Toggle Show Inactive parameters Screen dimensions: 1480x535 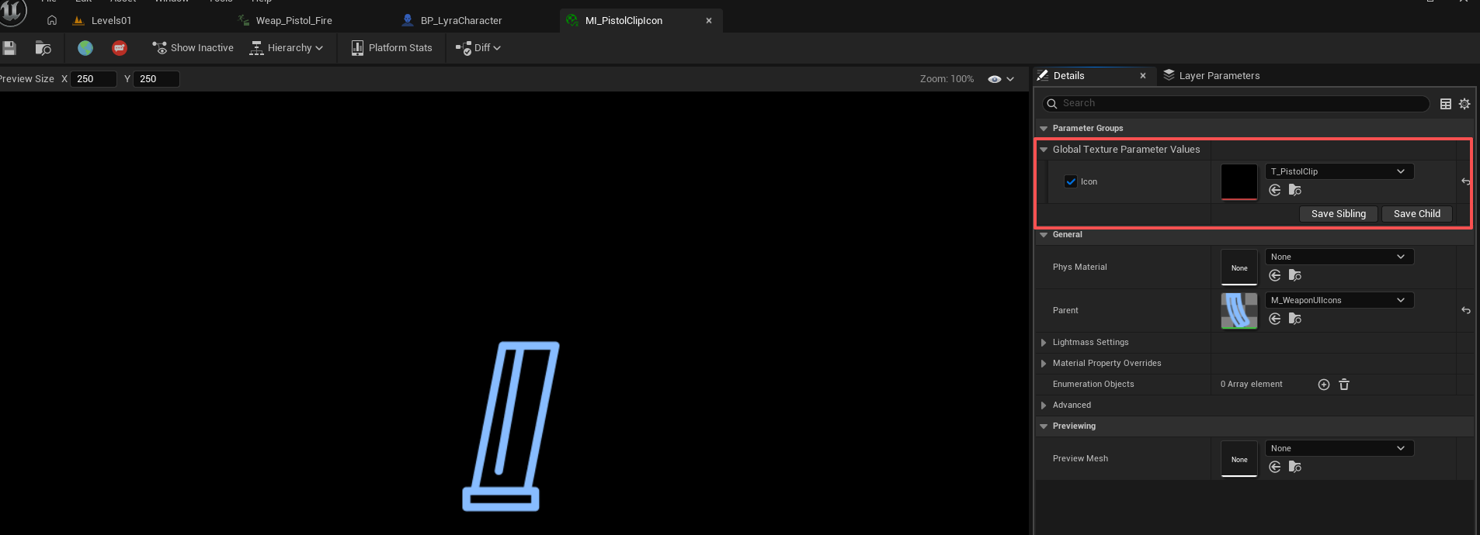click(193, 48)
